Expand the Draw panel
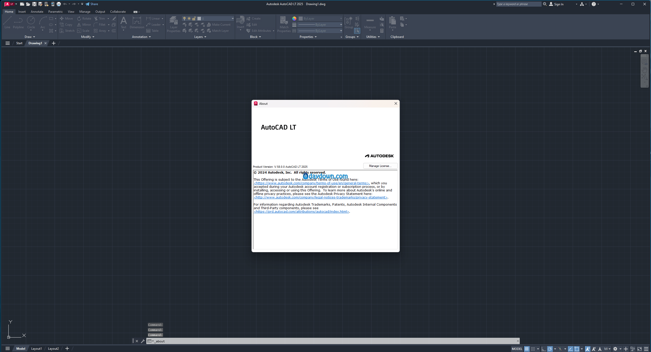The width and height of the screenshot is (651, 352). coord(30,37)
